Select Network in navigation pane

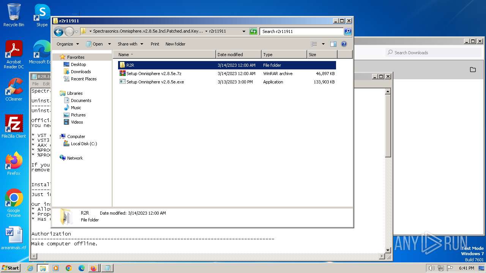tap(75, 158)
